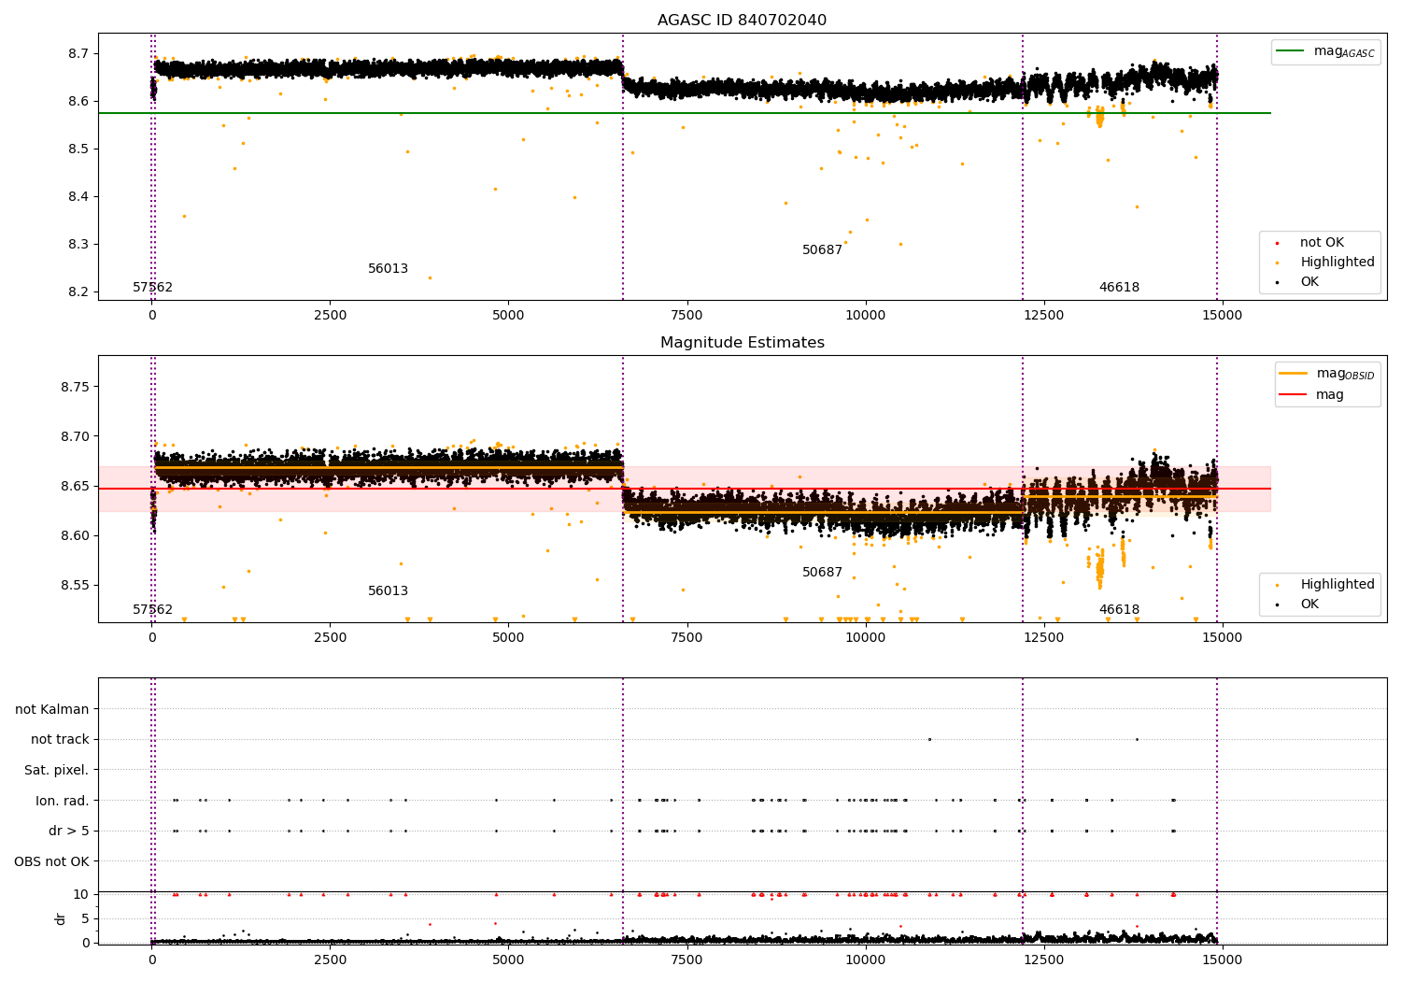Select mag OBSID orange line legend entry

1326,374
